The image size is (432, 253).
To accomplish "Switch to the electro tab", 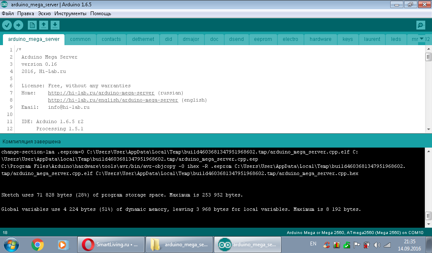I will tap(290, 39).
